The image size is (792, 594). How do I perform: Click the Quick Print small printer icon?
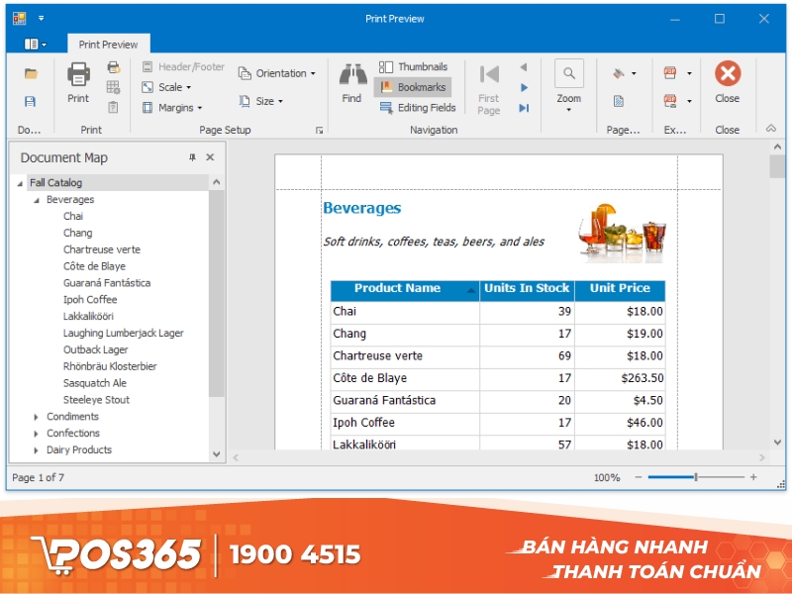tap(113, 67)
